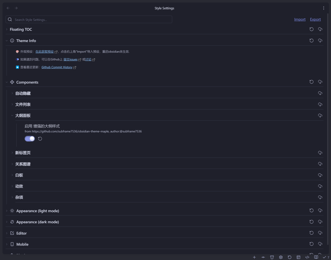Screen dimensions: 331x260
Task: Expand the Floating TOC section
Action: pyautogui.click(x=21, y=29)
